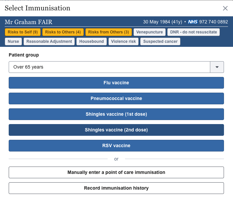Click the Venepuncture flag
The width and height of the screenshot is (233, 202).
(x=149, y=32)
